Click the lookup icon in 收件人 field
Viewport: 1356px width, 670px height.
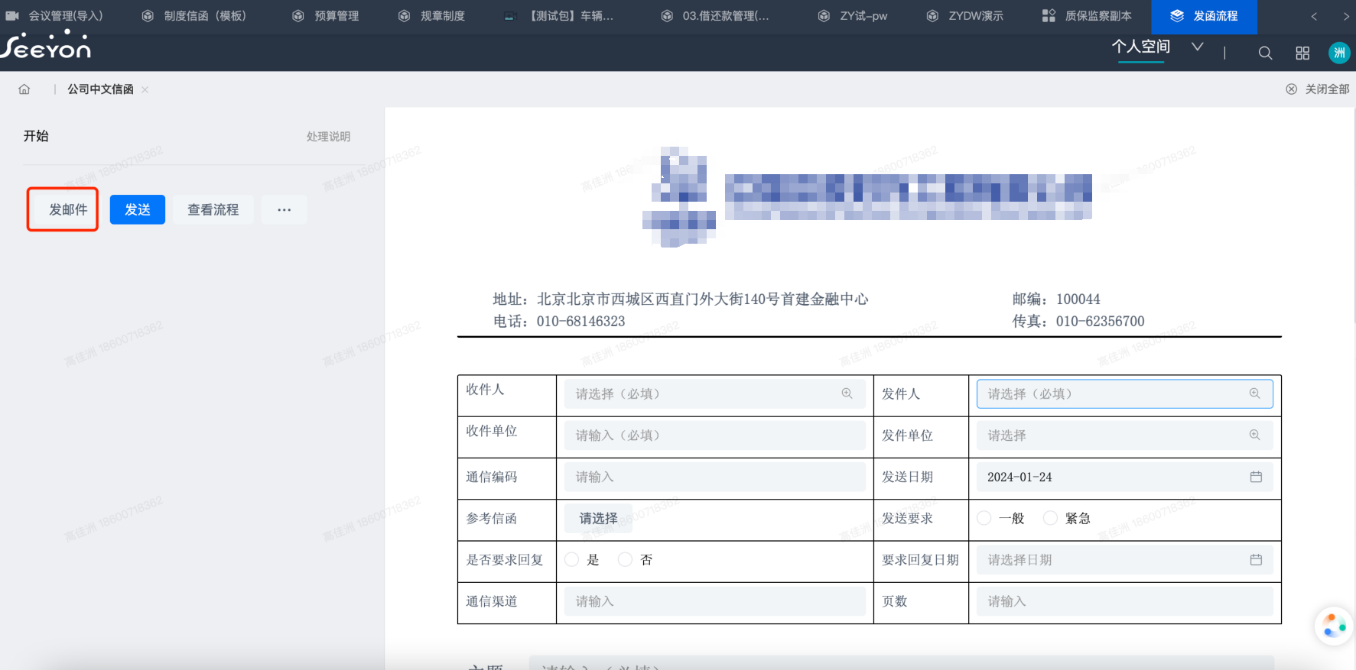[847, 393]
